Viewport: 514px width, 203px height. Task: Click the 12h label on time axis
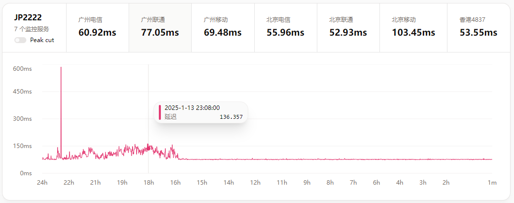(x=255, y=183)
